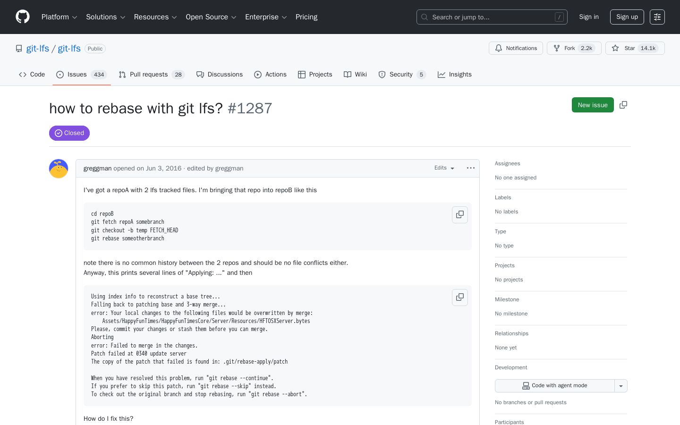Click the 'How do I fix this?' text
The height and width of the screenshot is (425, 680).
109,418
